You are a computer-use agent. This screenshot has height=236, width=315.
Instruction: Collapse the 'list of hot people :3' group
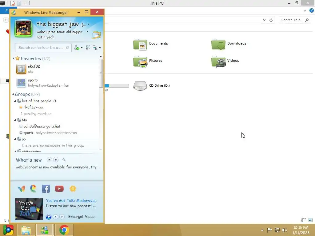[x=15, y=101]
